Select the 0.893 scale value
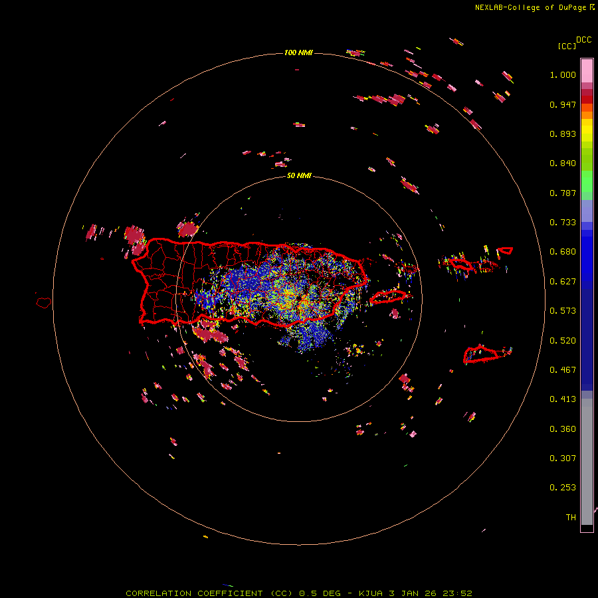This screenshot has width=598, height=598. pyautogui.click(x=563, y=134)
